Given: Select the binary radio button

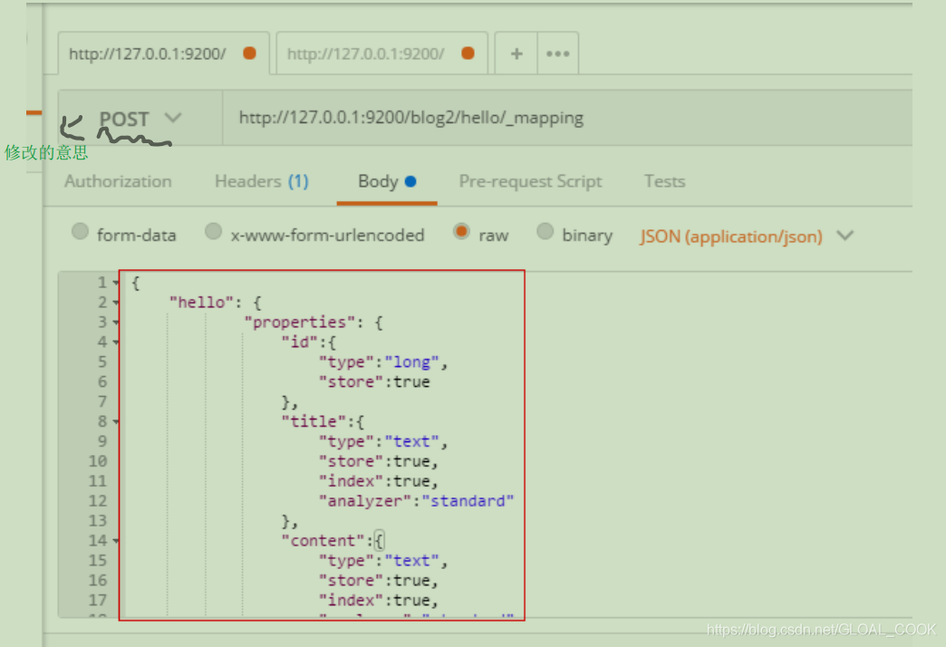Looking at the screenshot, I should 545,231.
